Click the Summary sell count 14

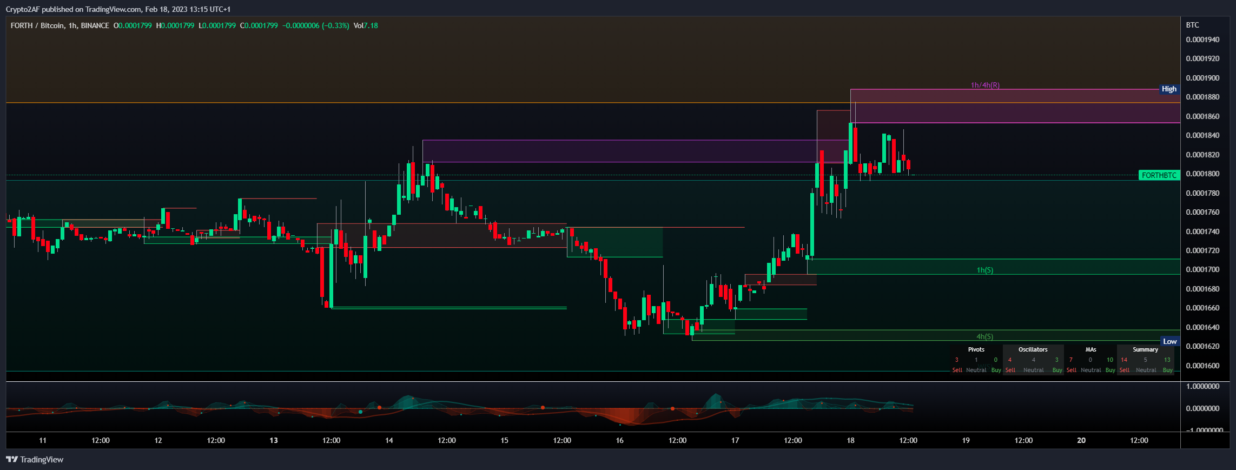[x=1124, y=360]
